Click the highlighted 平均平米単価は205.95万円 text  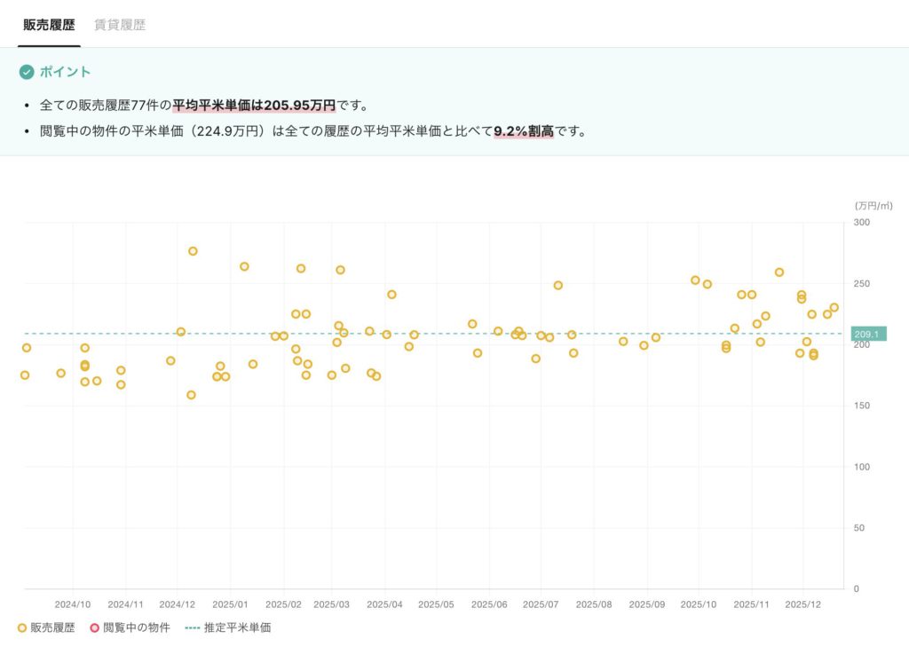pos(254,106)
